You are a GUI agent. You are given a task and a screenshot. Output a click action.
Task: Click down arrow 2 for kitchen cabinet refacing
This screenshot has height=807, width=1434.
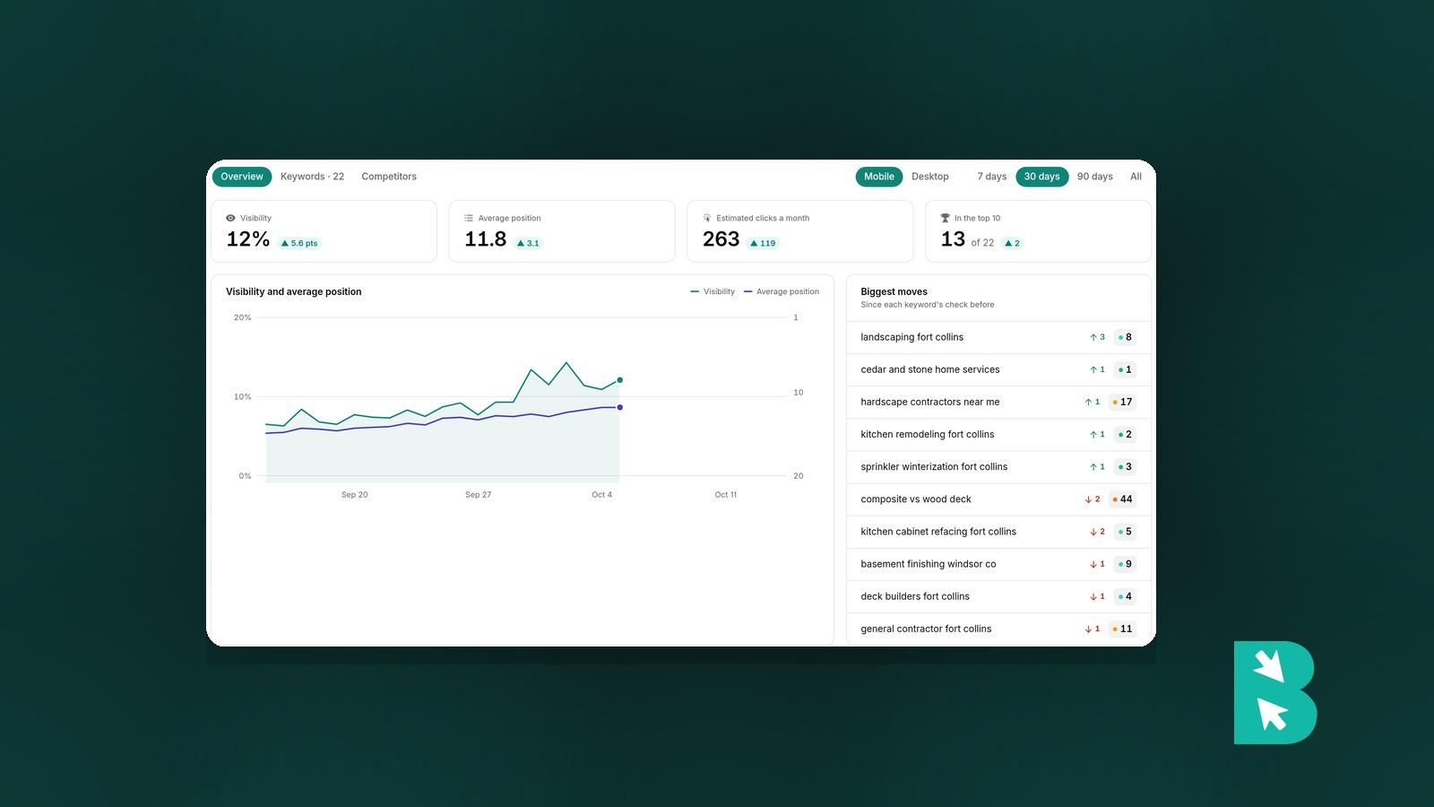1097,532
